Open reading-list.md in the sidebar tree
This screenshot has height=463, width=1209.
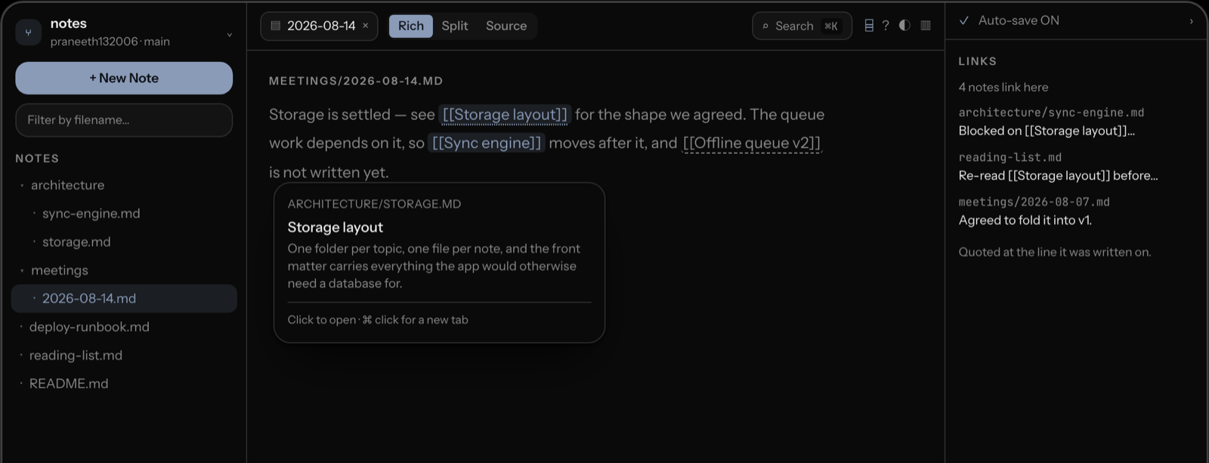coord(76,355)
